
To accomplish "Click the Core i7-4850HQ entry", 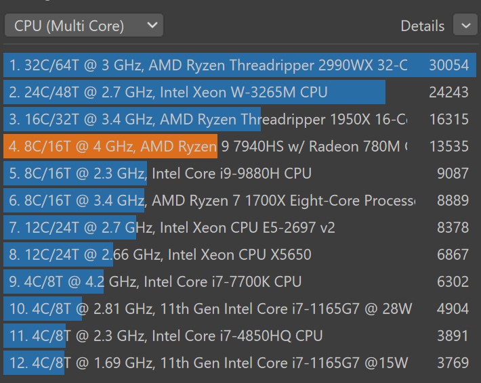I will (169, 336).
